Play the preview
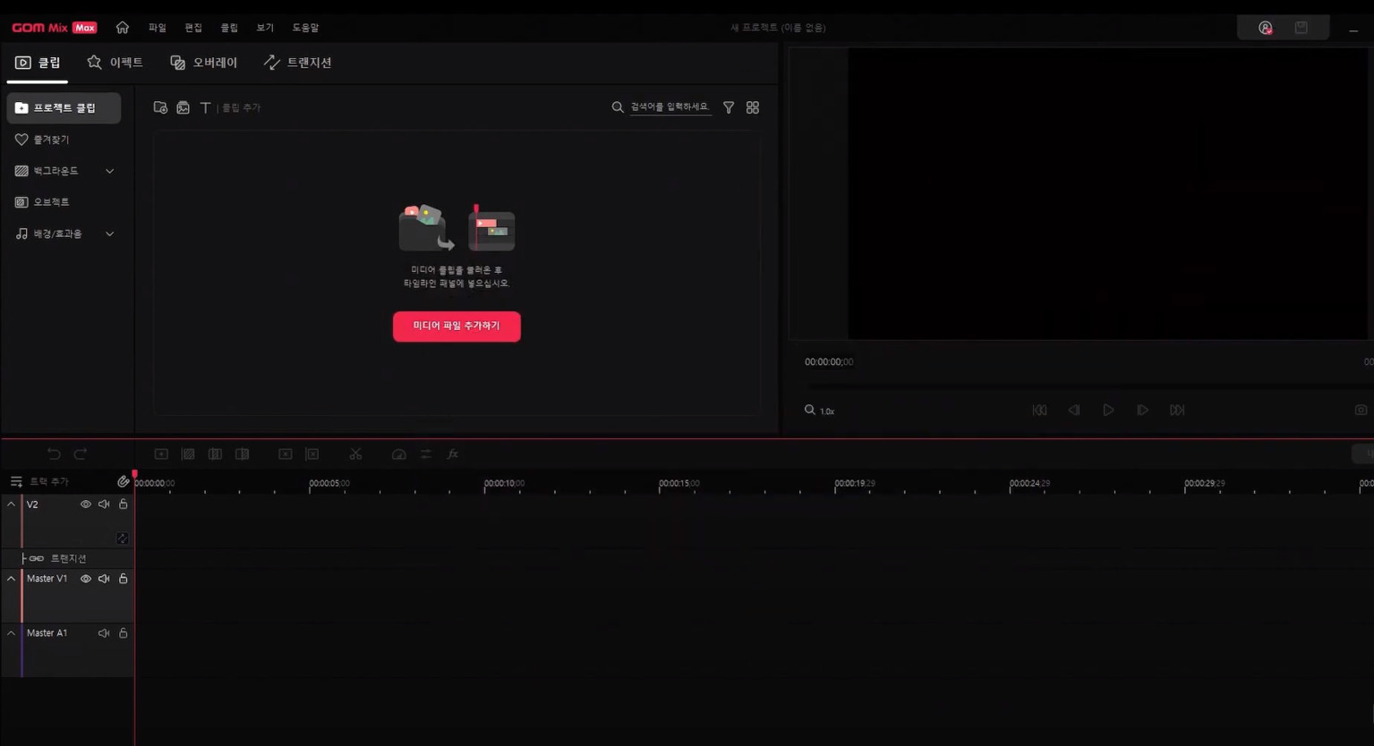 tap(1108, 411)
